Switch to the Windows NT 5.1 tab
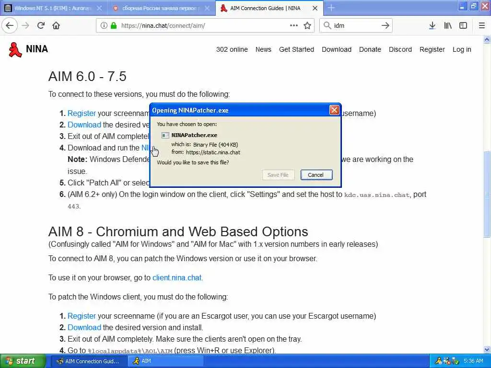This screenshot has height=368, width=491. tap(53, 8)
